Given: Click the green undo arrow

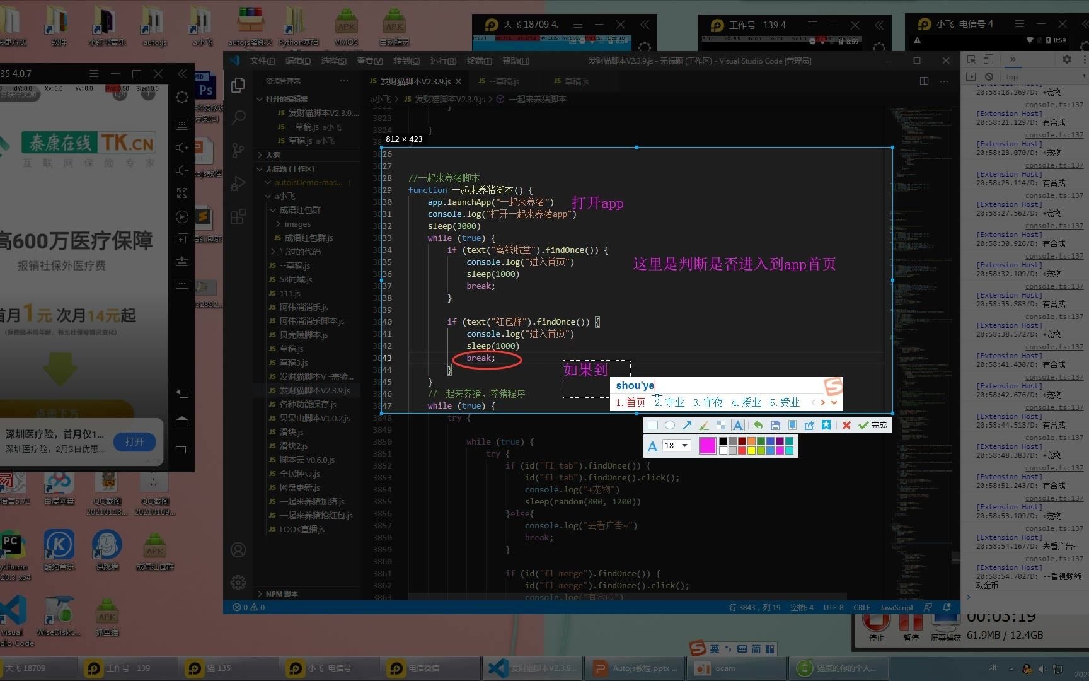Looking at the screenshot, I should 758,425.
